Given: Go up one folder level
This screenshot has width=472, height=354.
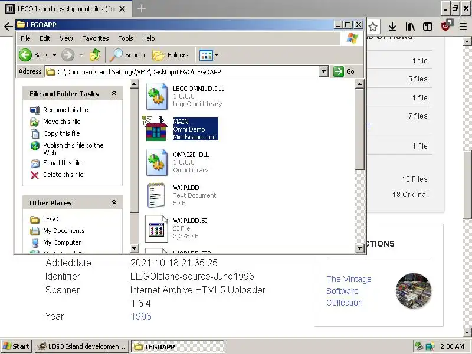Looking at the screenshot, I should [95, 55].
